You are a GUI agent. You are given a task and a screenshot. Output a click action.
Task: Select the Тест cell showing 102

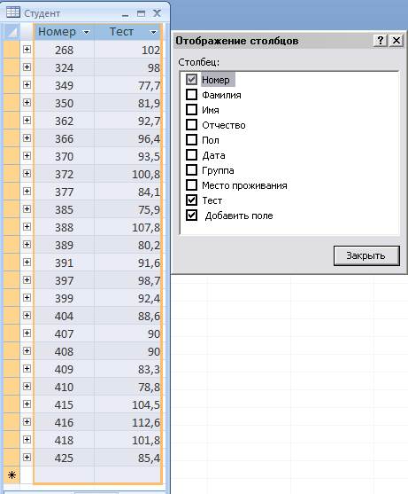point(128,50)
